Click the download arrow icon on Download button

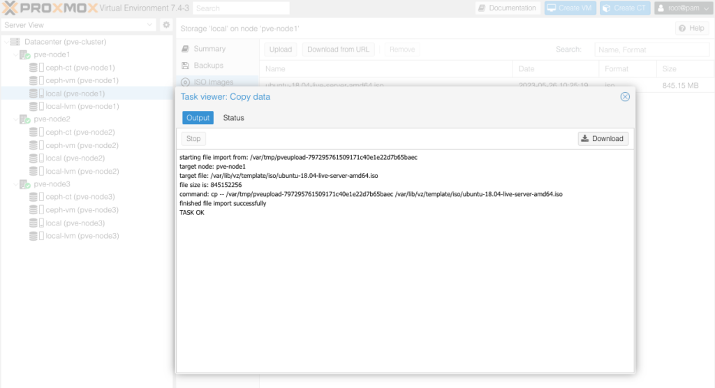pos(584,138)
